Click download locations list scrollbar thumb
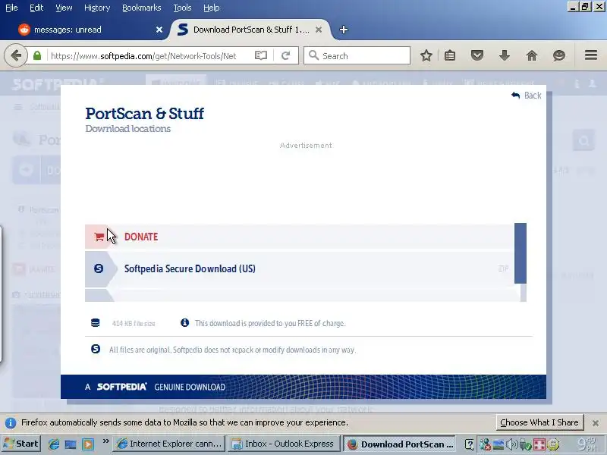607x455 pixels. click(521, 253)
